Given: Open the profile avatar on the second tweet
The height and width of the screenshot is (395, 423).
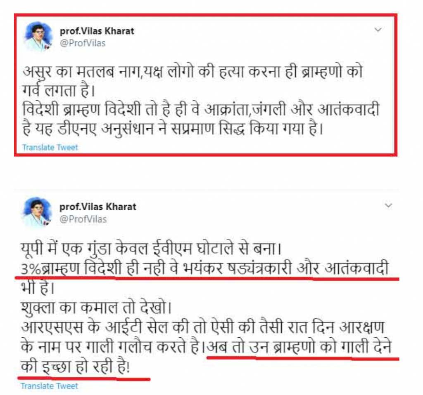Looking at the screenshot, I should (37, 213).
